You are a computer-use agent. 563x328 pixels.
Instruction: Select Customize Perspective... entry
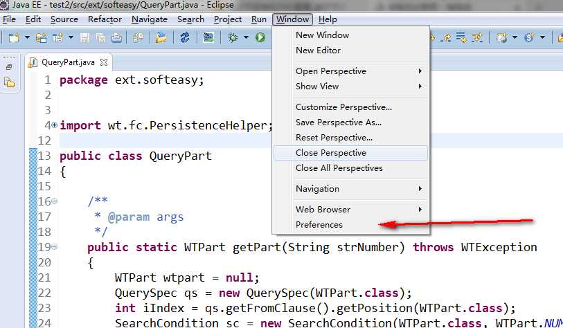(x=351, y=107)
